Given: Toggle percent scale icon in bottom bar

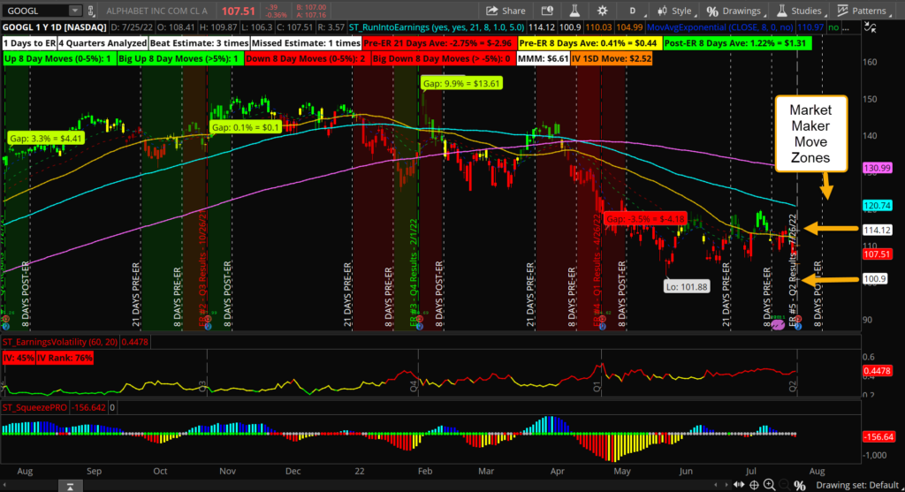Looking at the screenshot, I should 799,486.
